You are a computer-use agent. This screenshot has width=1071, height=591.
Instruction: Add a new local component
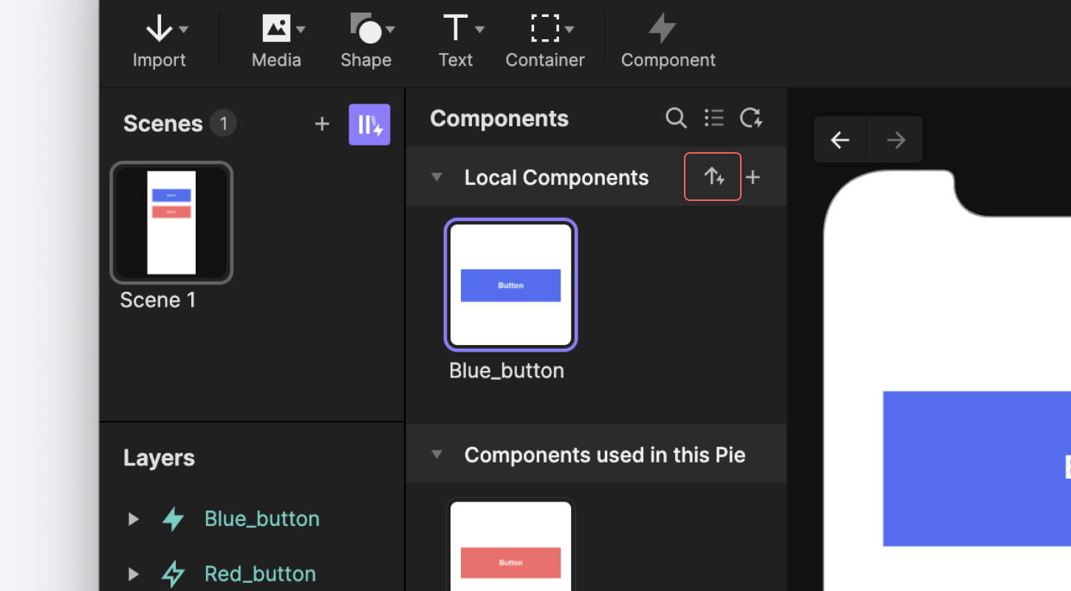(753, 177)
